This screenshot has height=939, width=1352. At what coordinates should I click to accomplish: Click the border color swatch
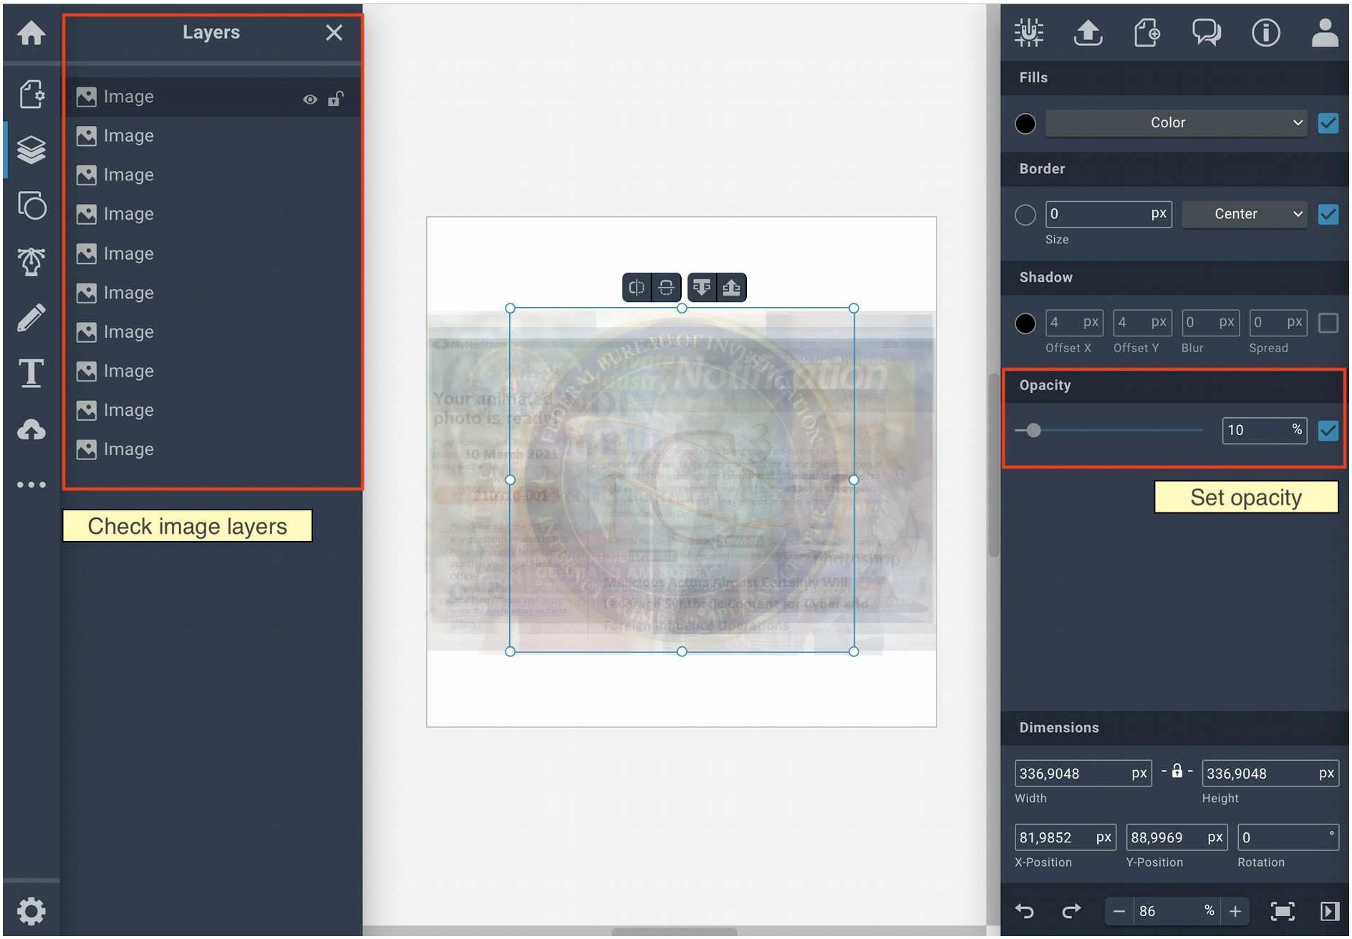[1025, 215]
